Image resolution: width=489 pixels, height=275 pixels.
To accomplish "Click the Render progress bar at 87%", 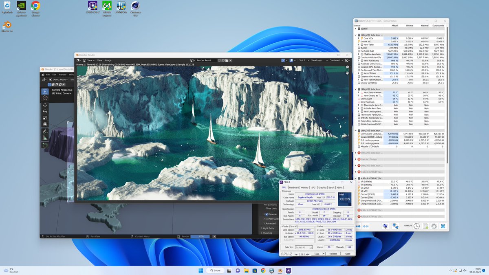I will click(200, 236).
